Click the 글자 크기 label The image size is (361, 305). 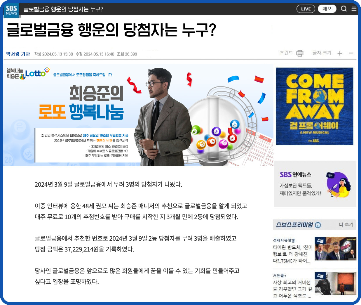(322, 53)
